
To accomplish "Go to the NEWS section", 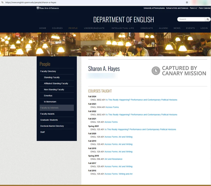I will (177, 28).
